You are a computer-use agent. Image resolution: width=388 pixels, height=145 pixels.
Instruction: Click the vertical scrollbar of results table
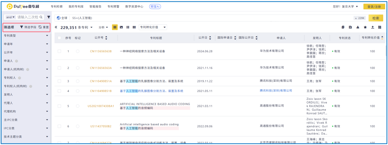click(x=385, y=50)
